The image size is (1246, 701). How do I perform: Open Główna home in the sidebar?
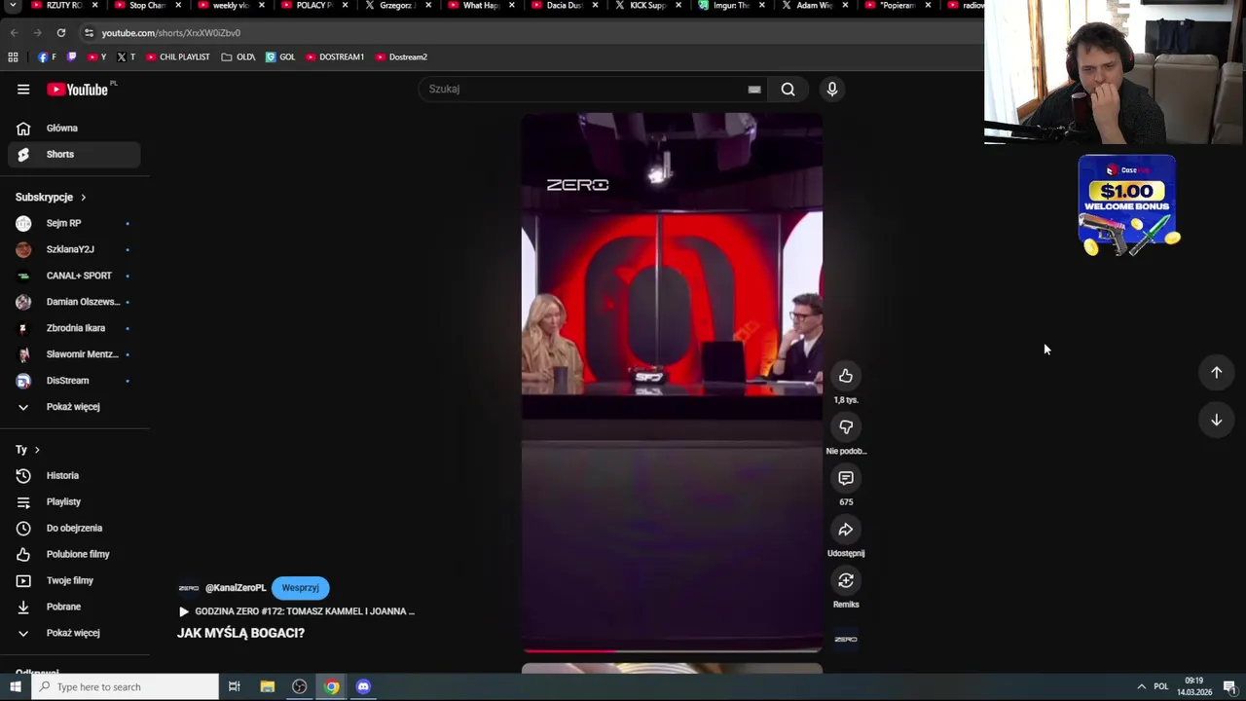tap(74, 128)
